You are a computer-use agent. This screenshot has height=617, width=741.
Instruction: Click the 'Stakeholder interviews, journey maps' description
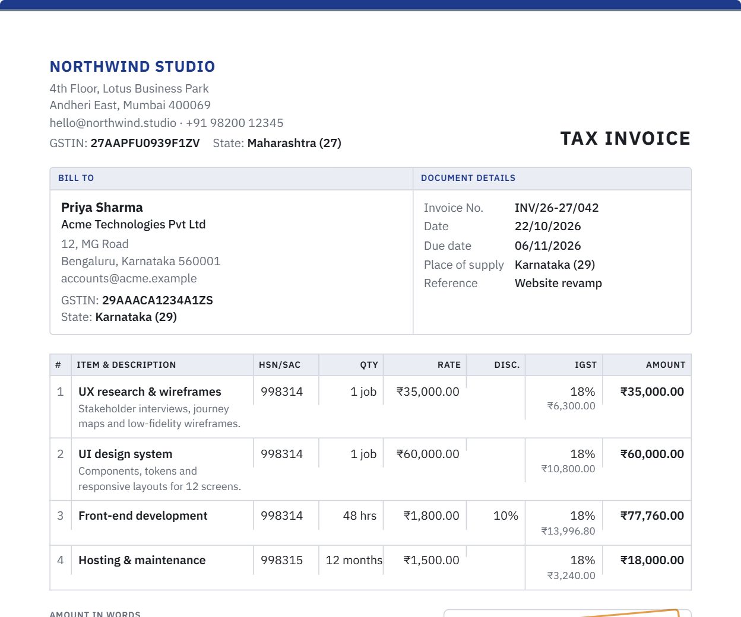pos(159,416)
